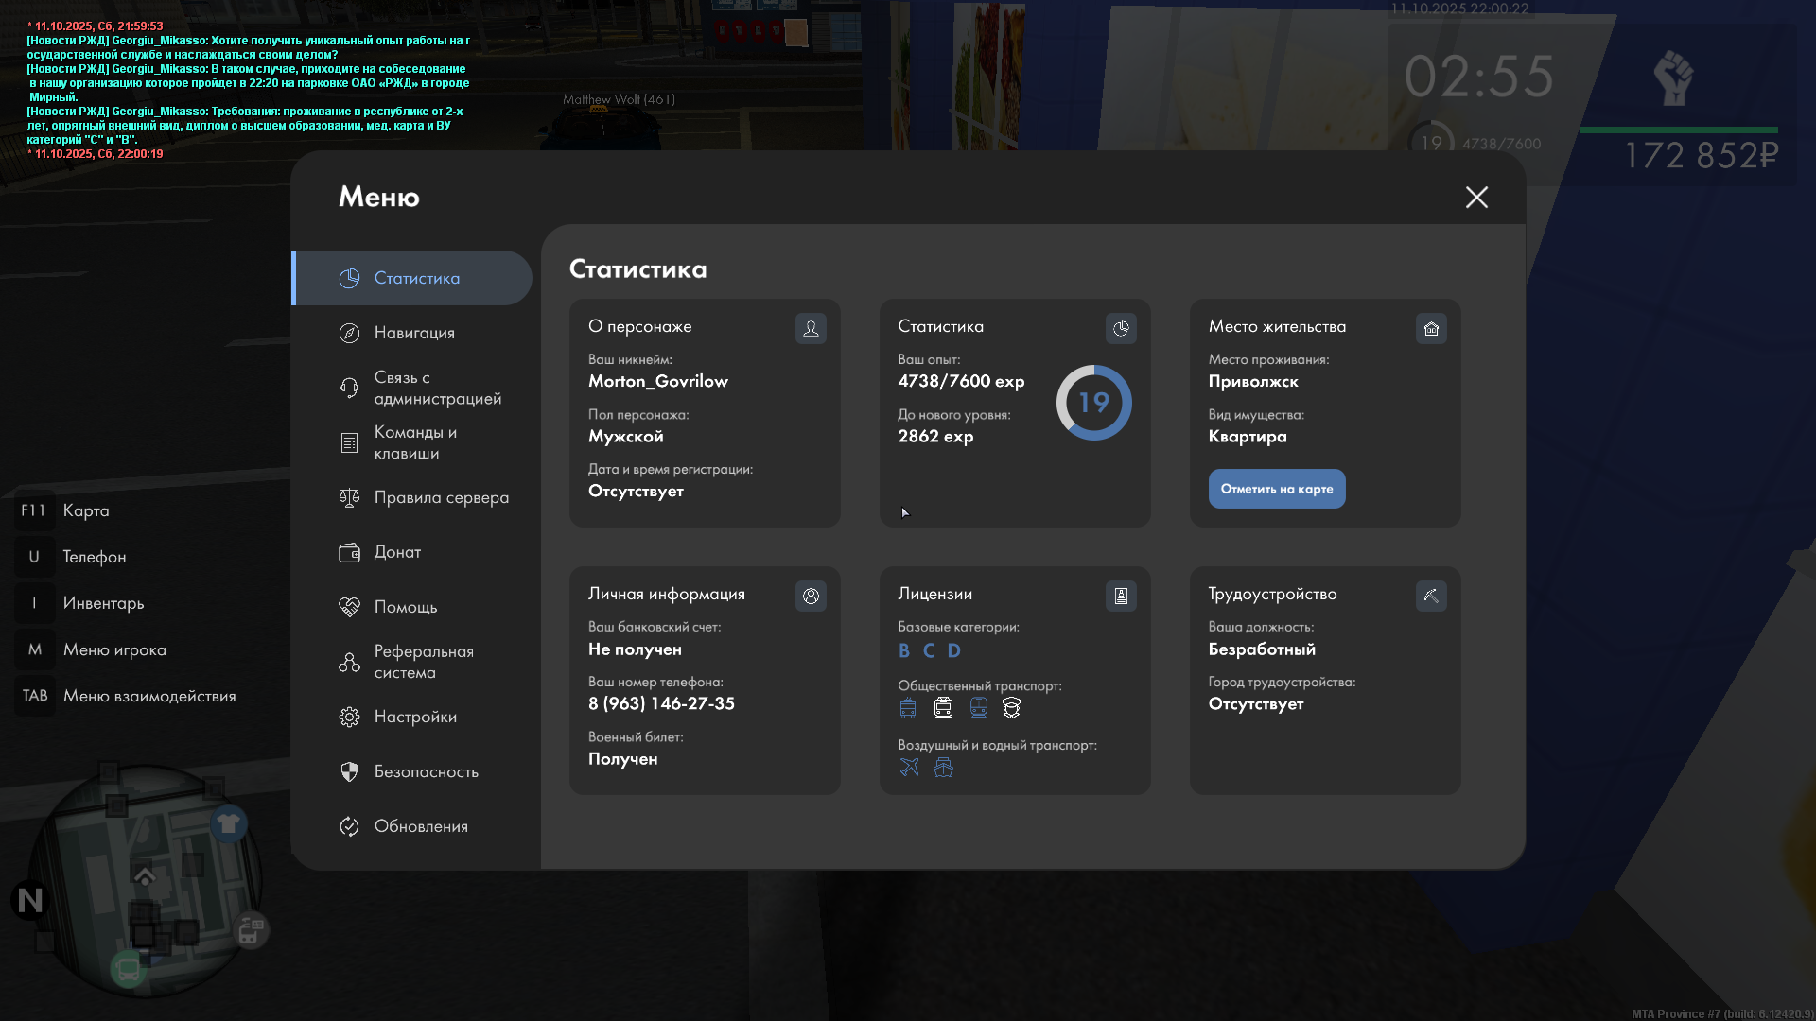Click the boat license icon
This screenshot has height=1021, width=1816.
click(943, 767)
